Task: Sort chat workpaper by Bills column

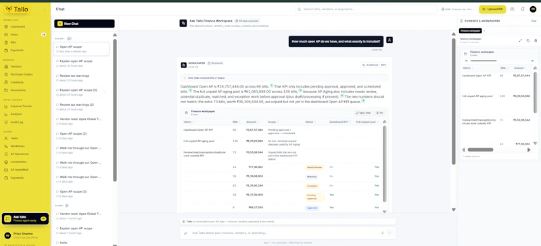Action: (x=235, y=122)
